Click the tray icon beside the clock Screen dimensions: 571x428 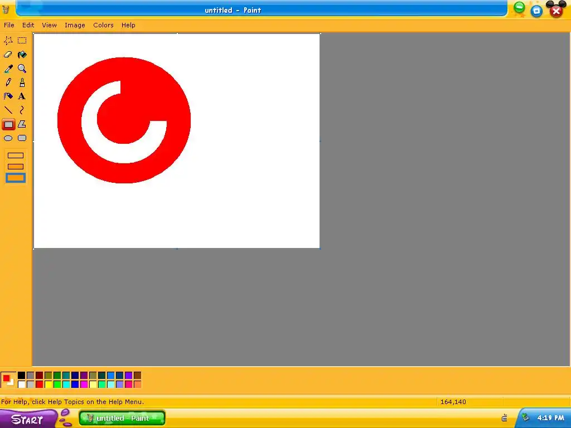[525, 417]
